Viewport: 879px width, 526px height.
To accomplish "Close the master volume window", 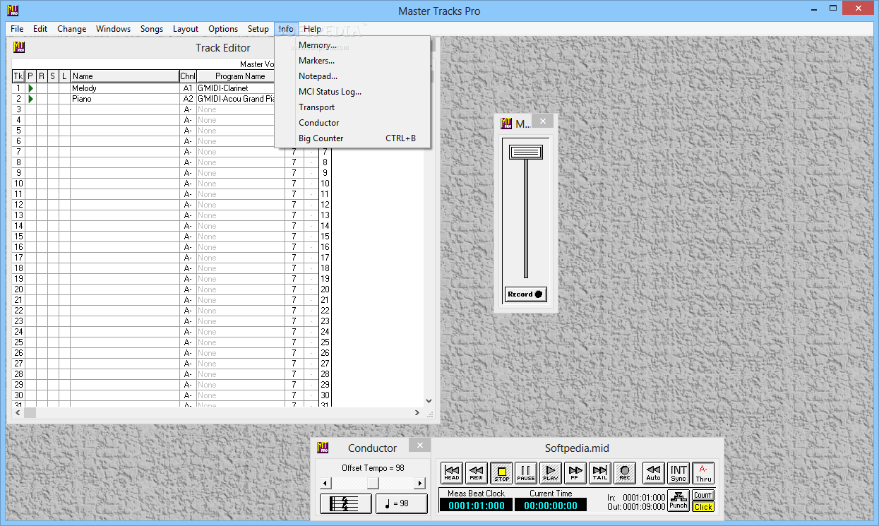I will click(543, 121).
